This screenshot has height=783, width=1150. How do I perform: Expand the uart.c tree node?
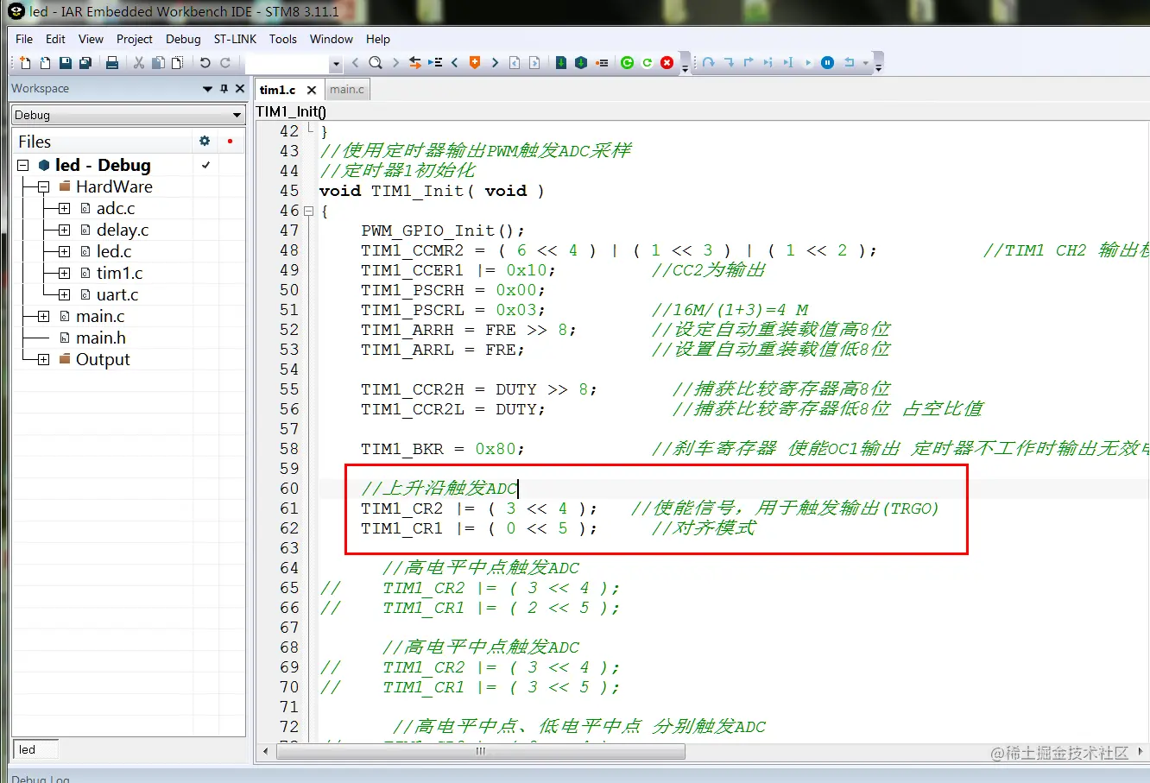pyautogui.click(x=64, y=294)
